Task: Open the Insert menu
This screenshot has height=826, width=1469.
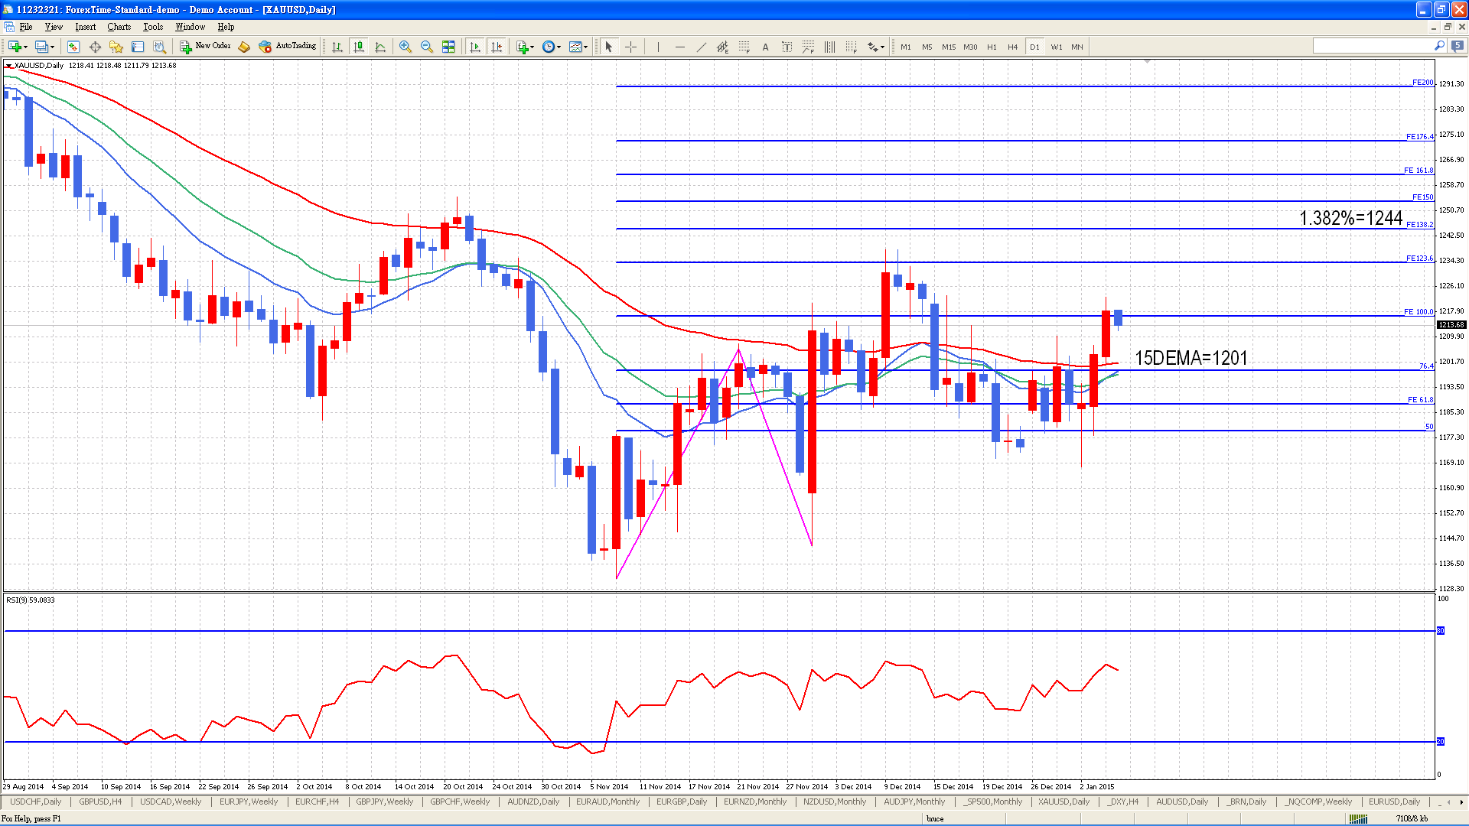Action: coord(85,27)
